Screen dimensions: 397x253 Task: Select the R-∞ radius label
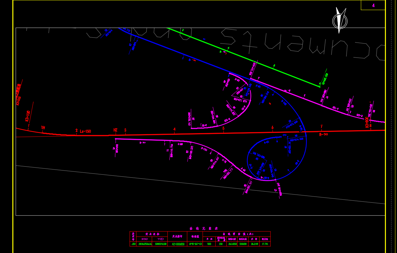tap(323, 134)
